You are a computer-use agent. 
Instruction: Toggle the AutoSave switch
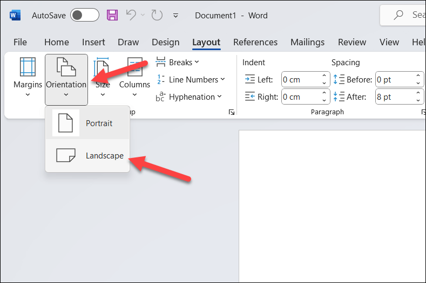[x=84, y=15]
